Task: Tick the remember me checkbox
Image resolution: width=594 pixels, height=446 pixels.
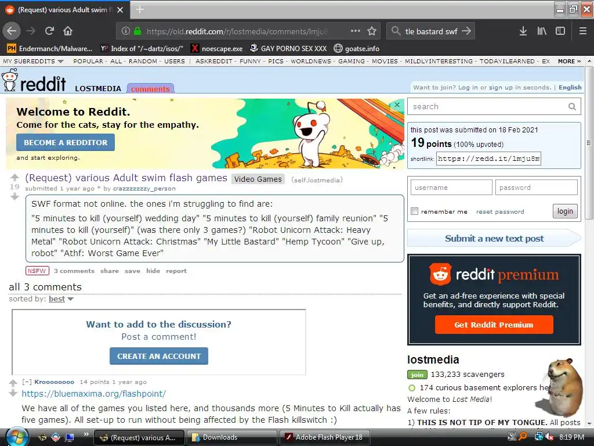Action: pyautogui.click(x=414, y=211)
